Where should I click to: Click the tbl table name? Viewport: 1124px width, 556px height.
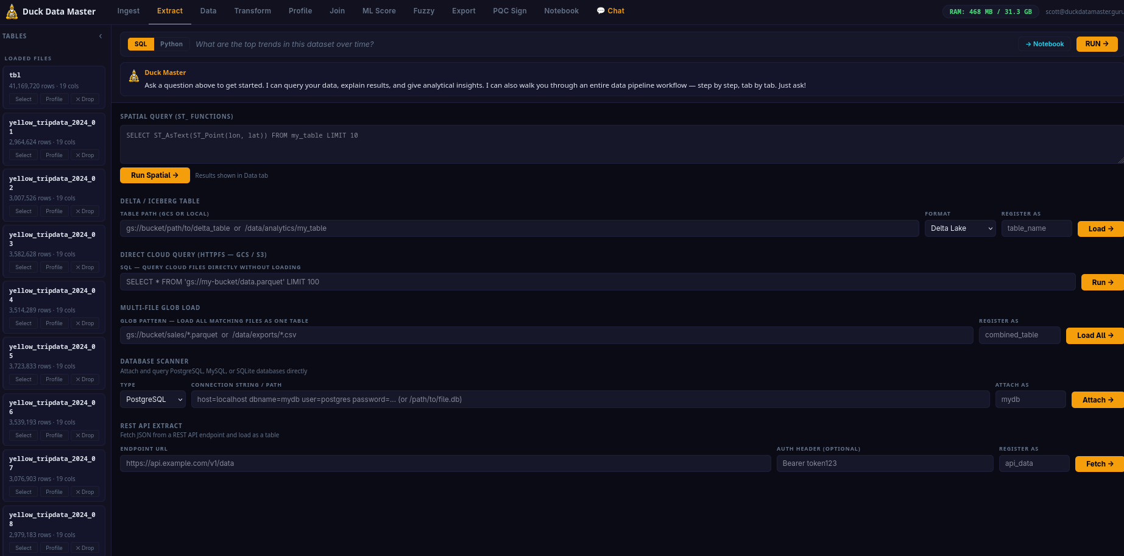[x=15, y=75]
